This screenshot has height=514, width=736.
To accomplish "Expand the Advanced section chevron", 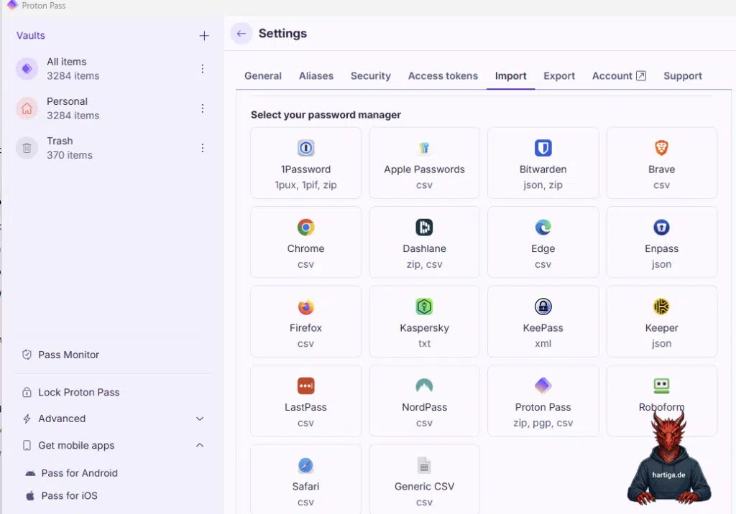I will click(x=200, y=419).
